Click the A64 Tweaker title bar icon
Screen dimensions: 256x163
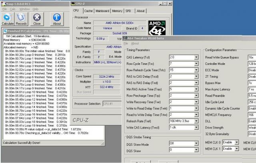(125, 38)
